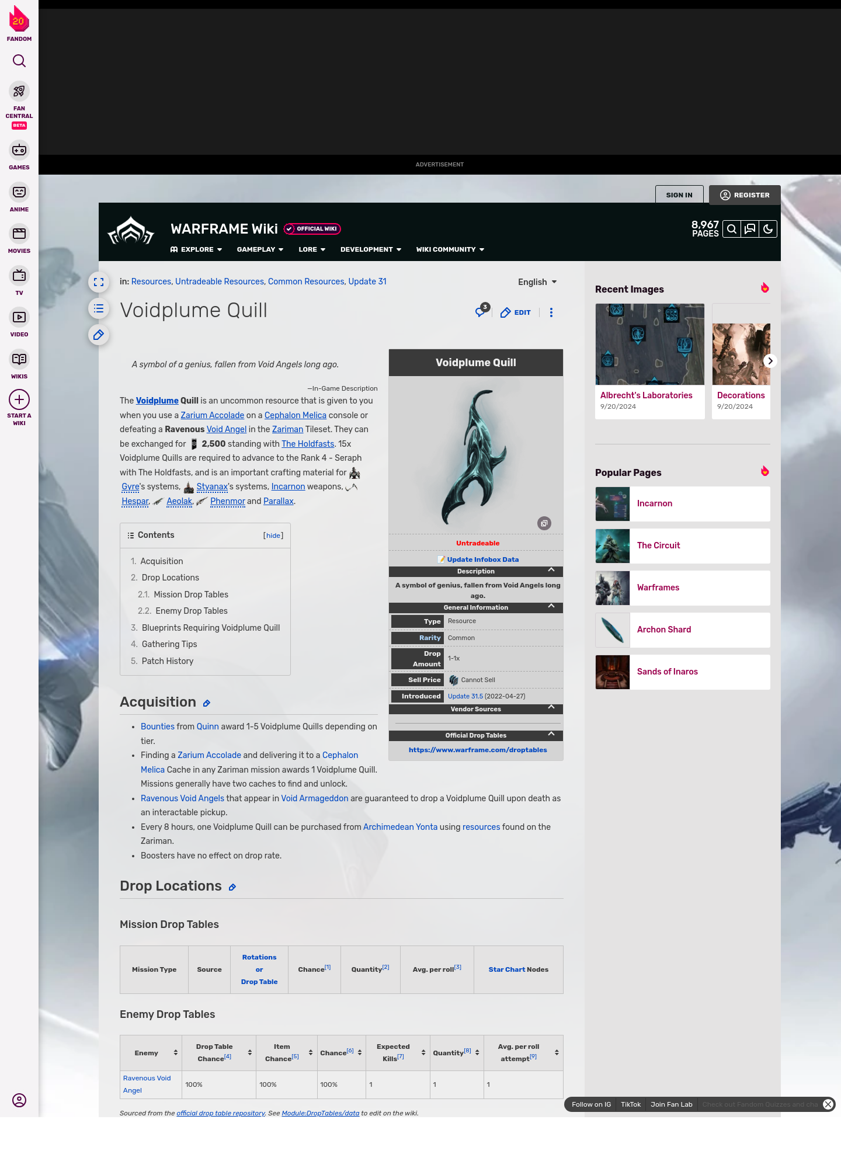Screen dimensions: 841x1168
Task: Hide the Contents box
Action: (x=273, y=536)
